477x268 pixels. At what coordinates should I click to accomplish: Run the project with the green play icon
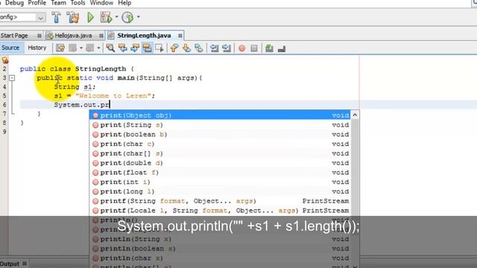(x=90, y=17)
